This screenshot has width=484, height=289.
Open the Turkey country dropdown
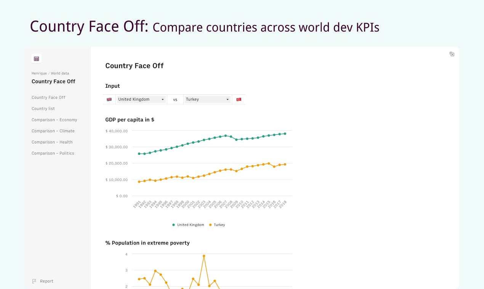[207, 99]
